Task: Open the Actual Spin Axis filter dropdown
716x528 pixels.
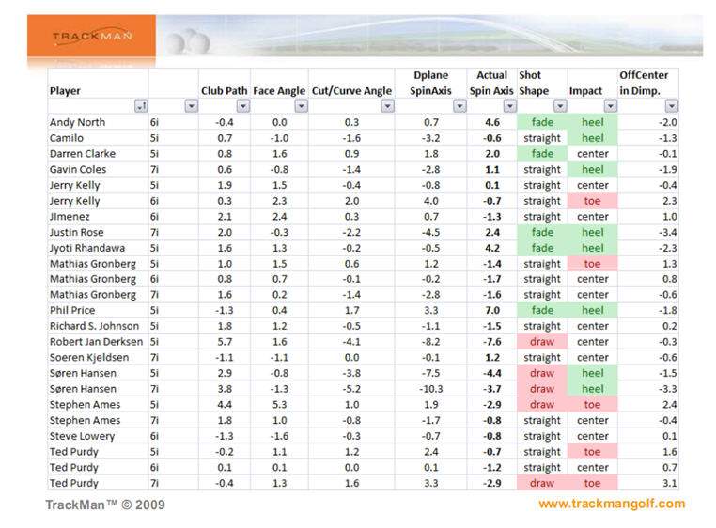Action: tap(508, 106)
